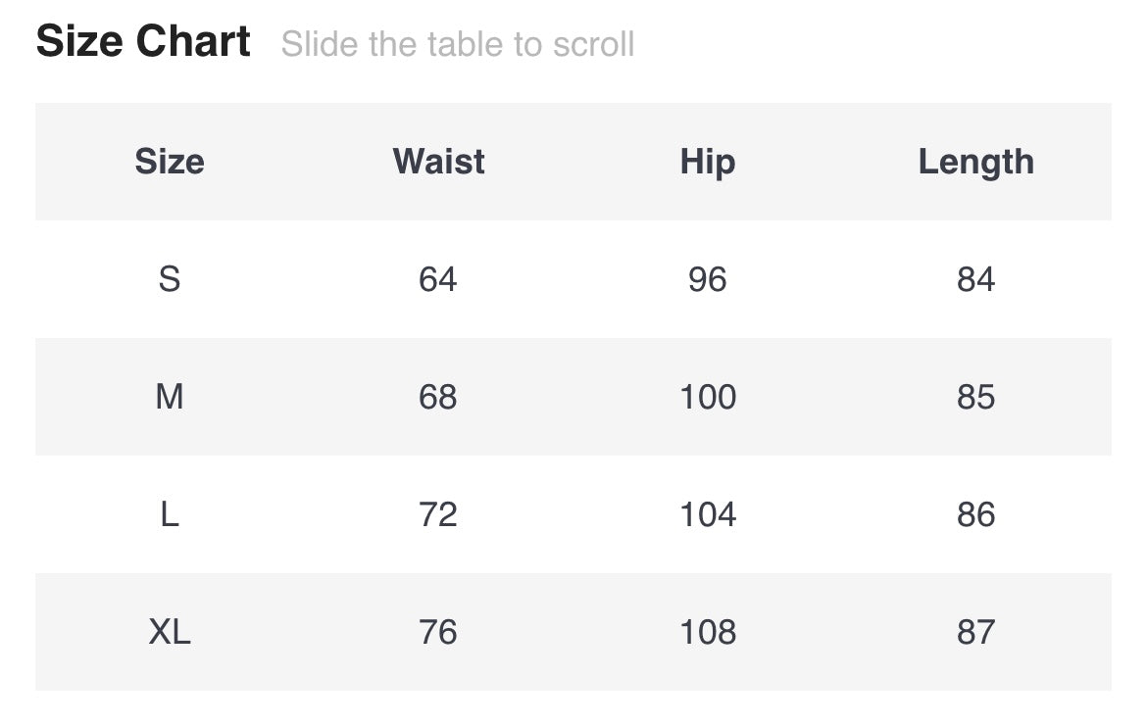Select the Size column header
1147x726 pixels.
[170, 162]
